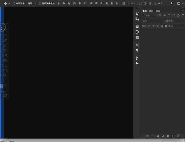Open the Swatches grid panel icon

[137, 37]
